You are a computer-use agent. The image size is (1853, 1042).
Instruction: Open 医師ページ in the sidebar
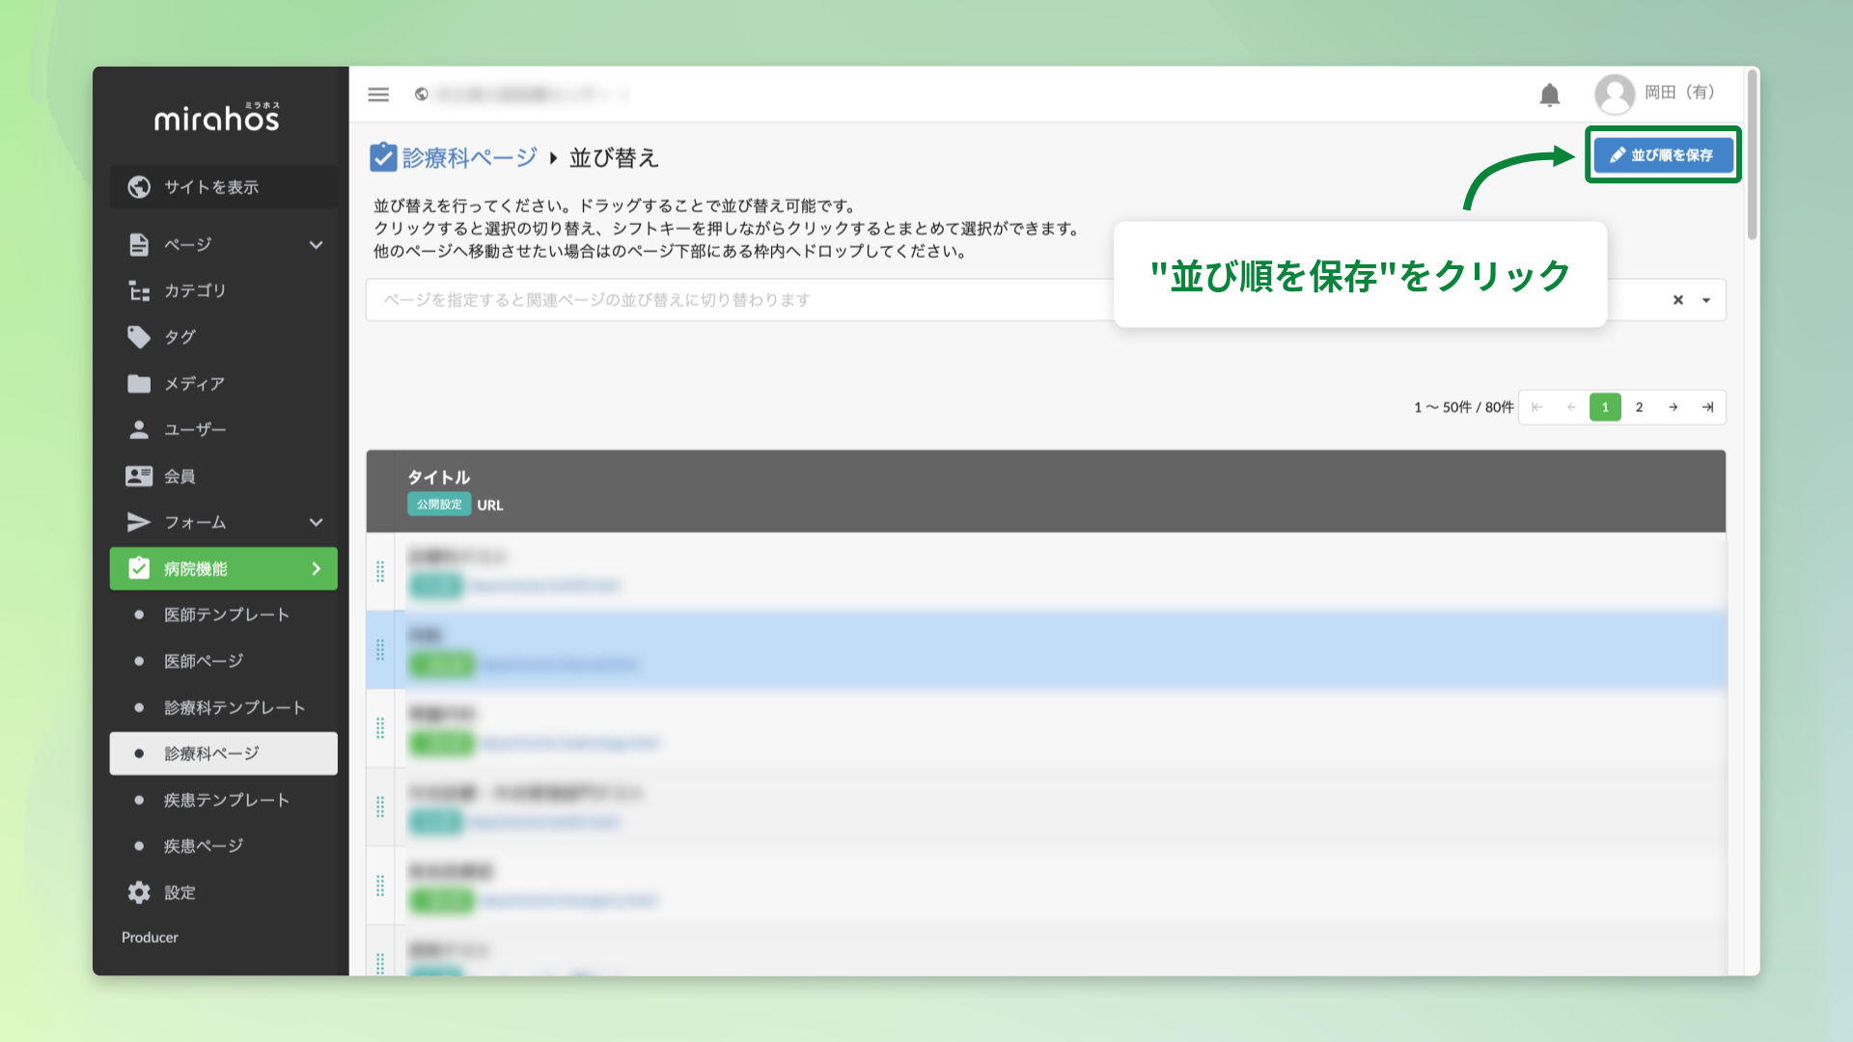click(x=204, y=661)
